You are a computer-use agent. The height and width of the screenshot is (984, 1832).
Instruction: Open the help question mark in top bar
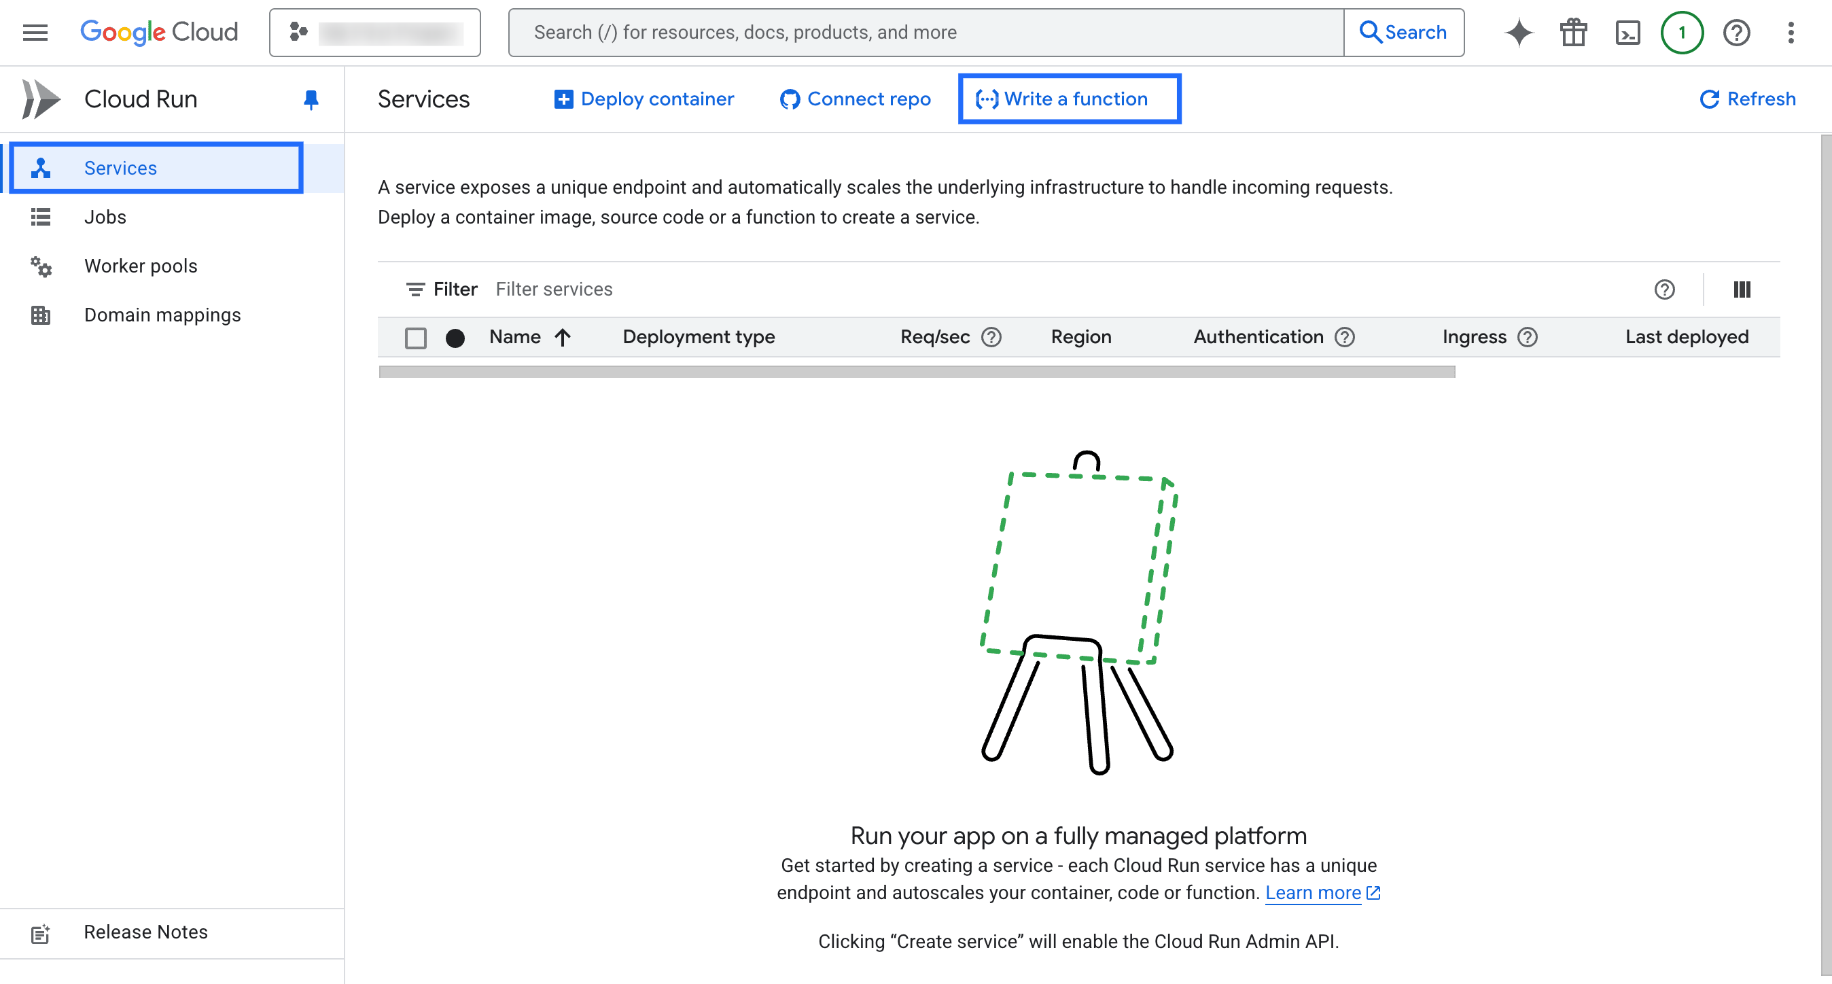[1736, 32]
